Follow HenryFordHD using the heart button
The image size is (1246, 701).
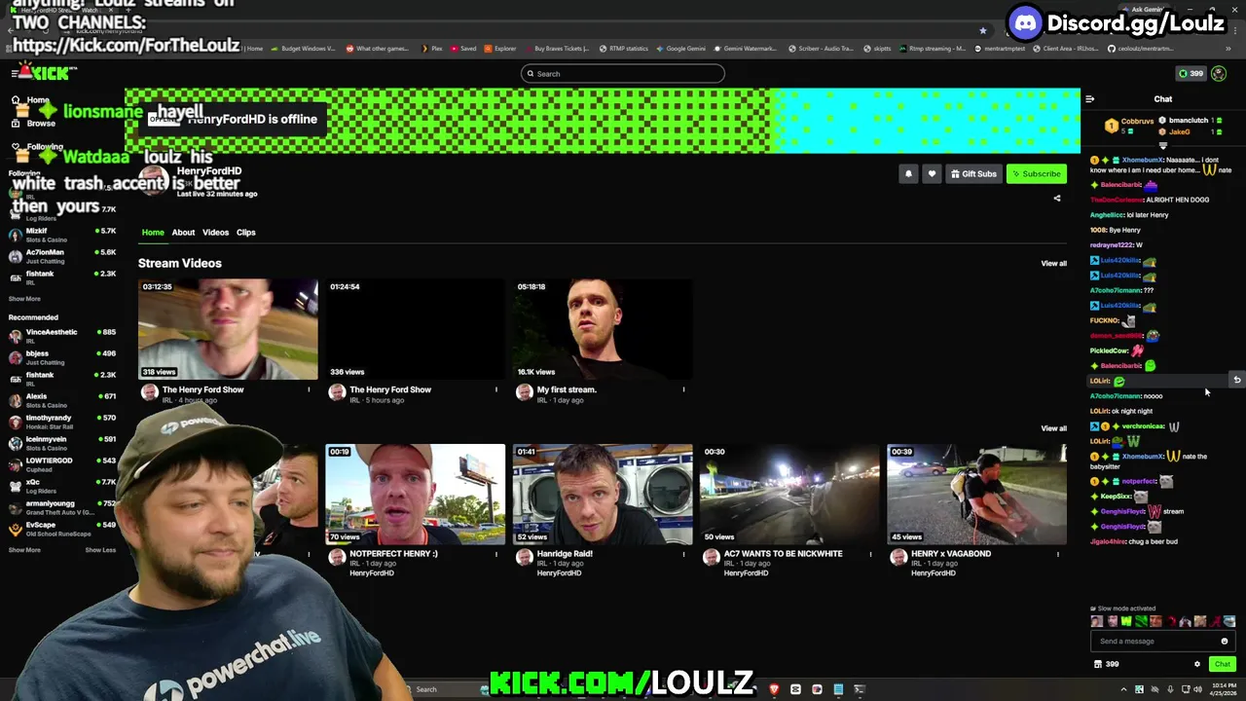[932, 174]
